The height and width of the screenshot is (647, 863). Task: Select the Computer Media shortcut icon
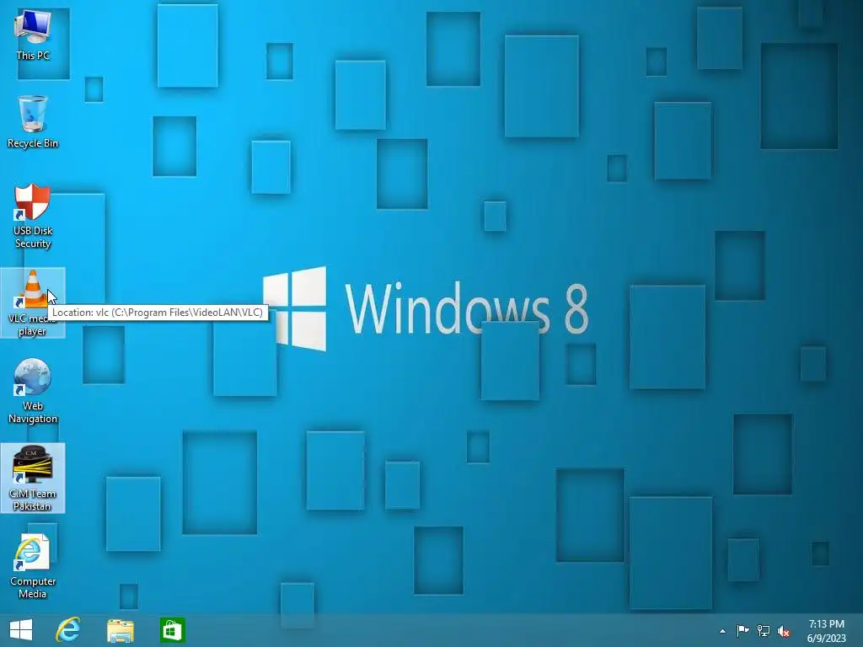(32, 553)
